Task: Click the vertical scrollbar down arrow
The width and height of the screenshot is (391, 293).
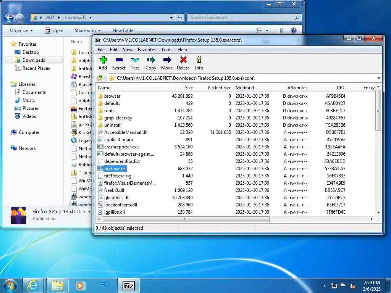Action: (378, 213)
